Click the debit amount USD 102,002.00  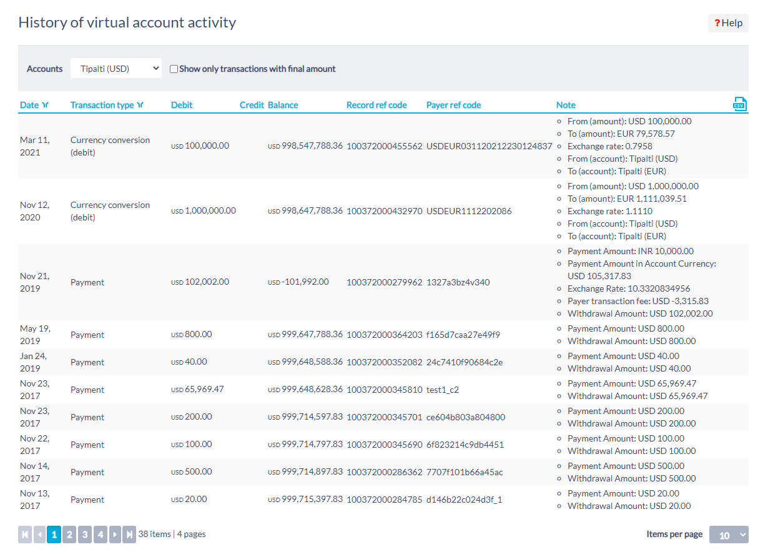pos(200,282)
